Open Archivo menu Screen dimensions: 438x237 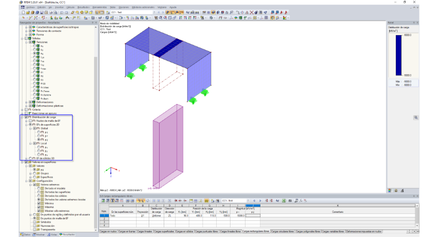(x=31, y=7)
